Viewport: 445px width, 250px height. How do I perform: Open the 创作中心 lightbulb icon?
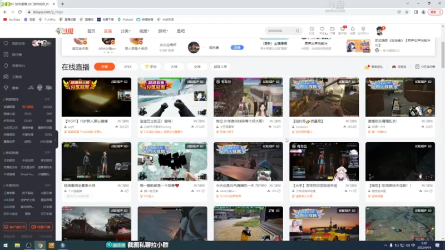click(363, 31)
